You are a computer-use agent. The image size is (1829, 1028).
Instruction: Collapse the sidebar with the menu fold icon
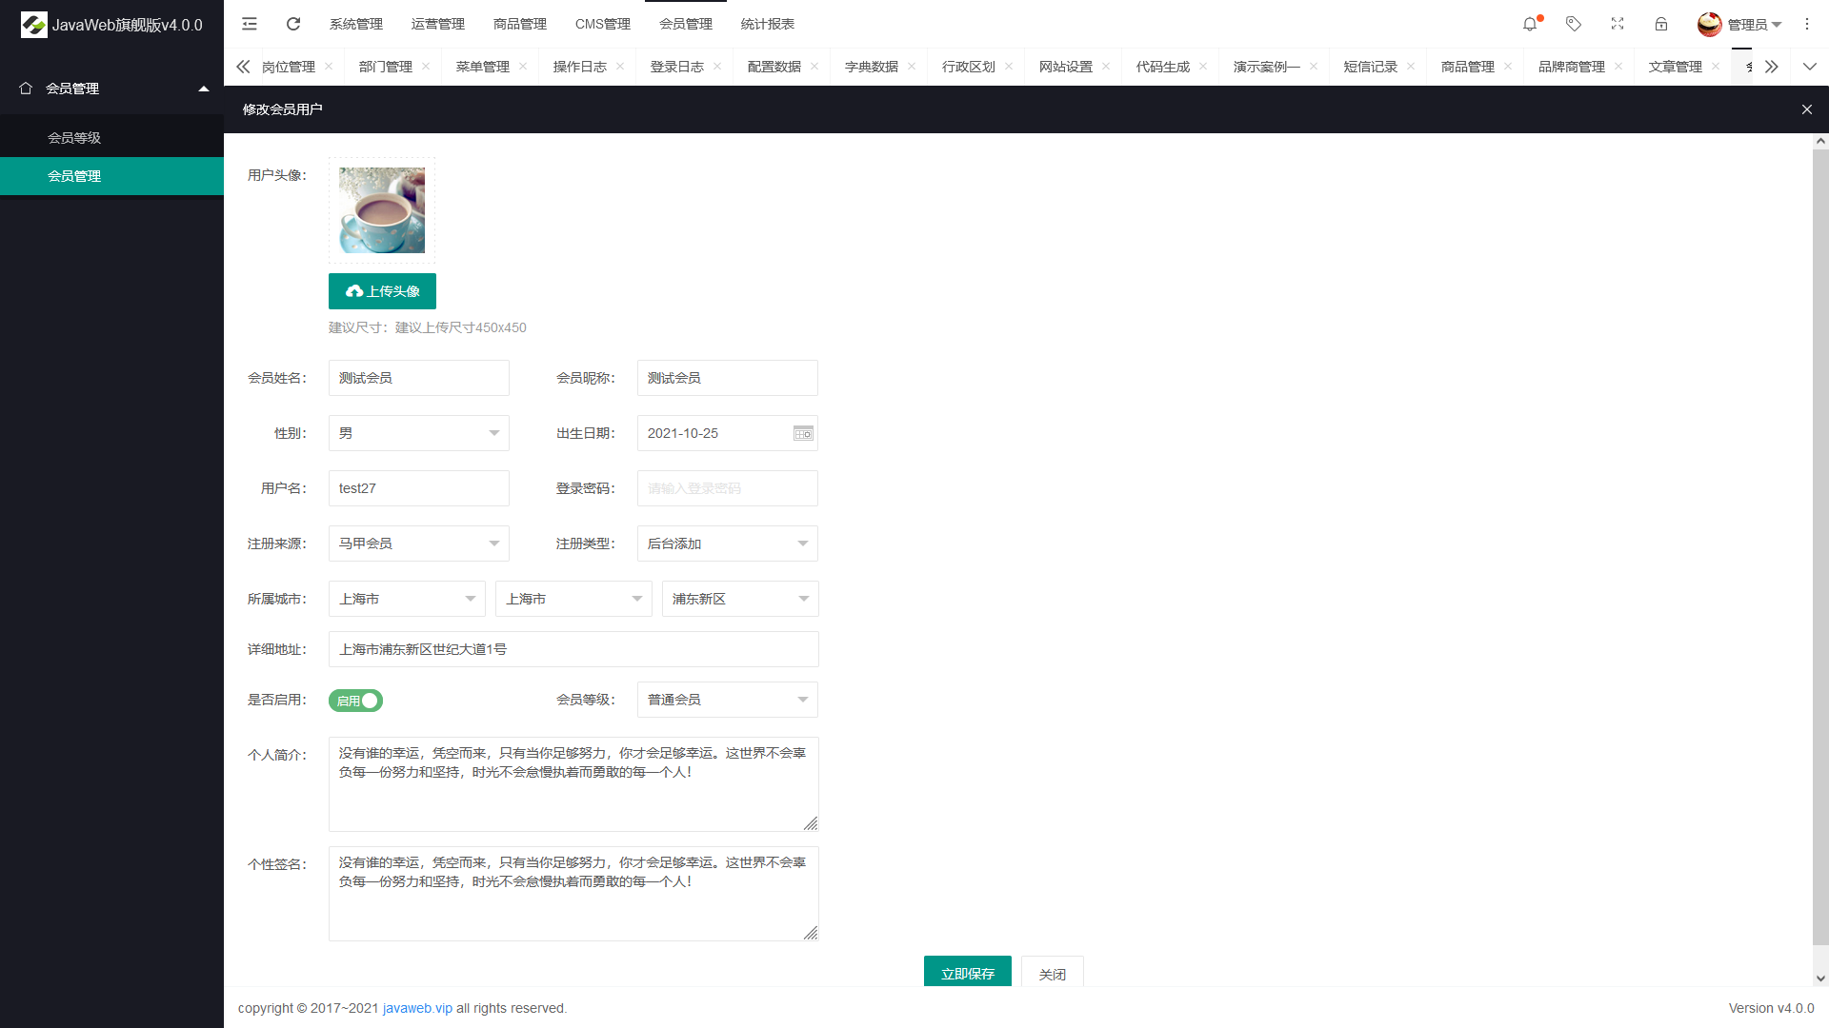coord(250,24)
